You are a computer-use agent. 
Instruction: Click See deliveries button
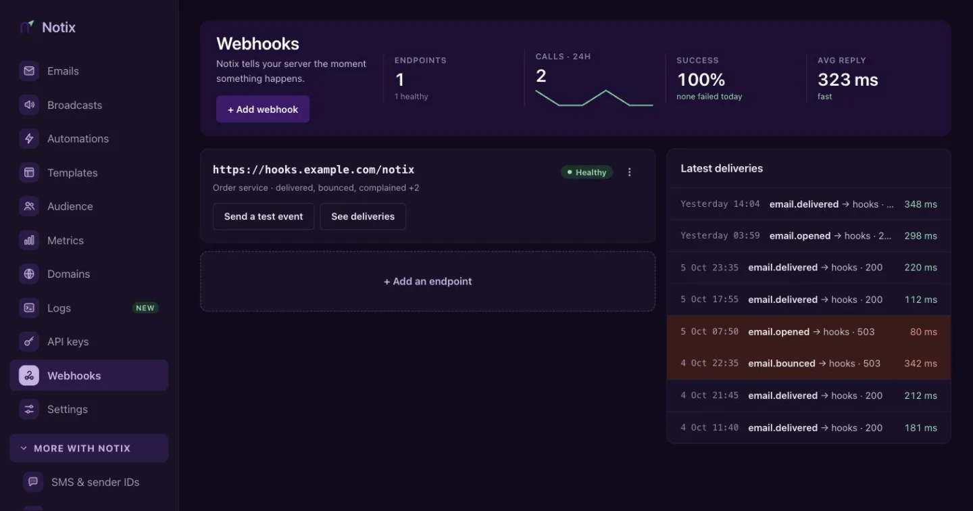click(x=363, y=216)
